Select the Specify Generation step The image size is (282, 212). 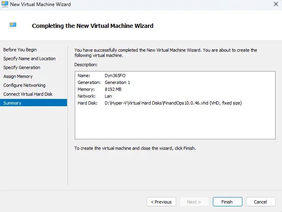[x=22, y=67]
